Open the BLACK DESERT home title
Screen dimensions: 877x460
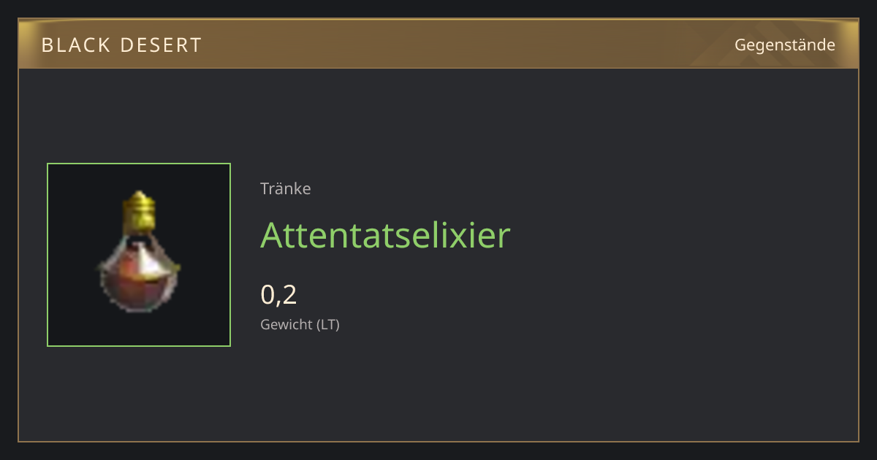pyautogui.click(x=121, y=45)
